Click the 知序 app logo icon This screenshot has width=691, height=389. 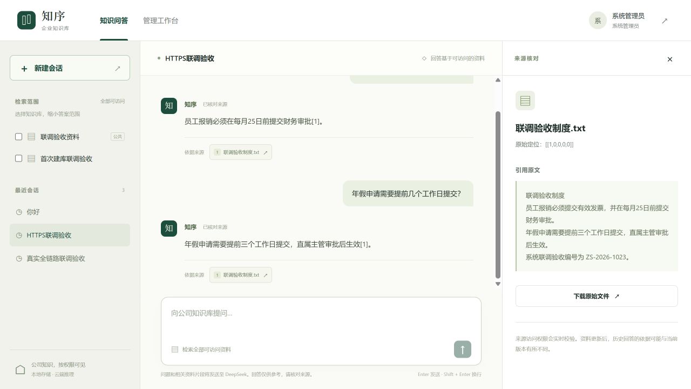pos(26,21)
